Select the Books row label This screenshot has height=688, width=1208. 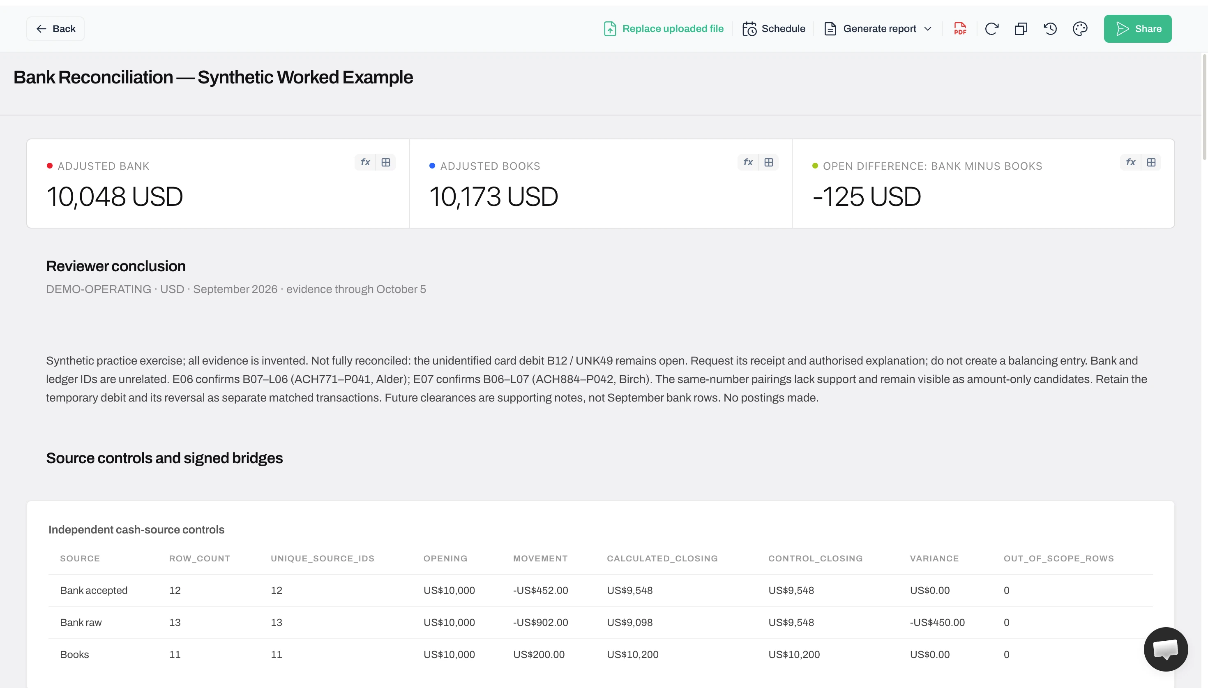coord(74,655)
